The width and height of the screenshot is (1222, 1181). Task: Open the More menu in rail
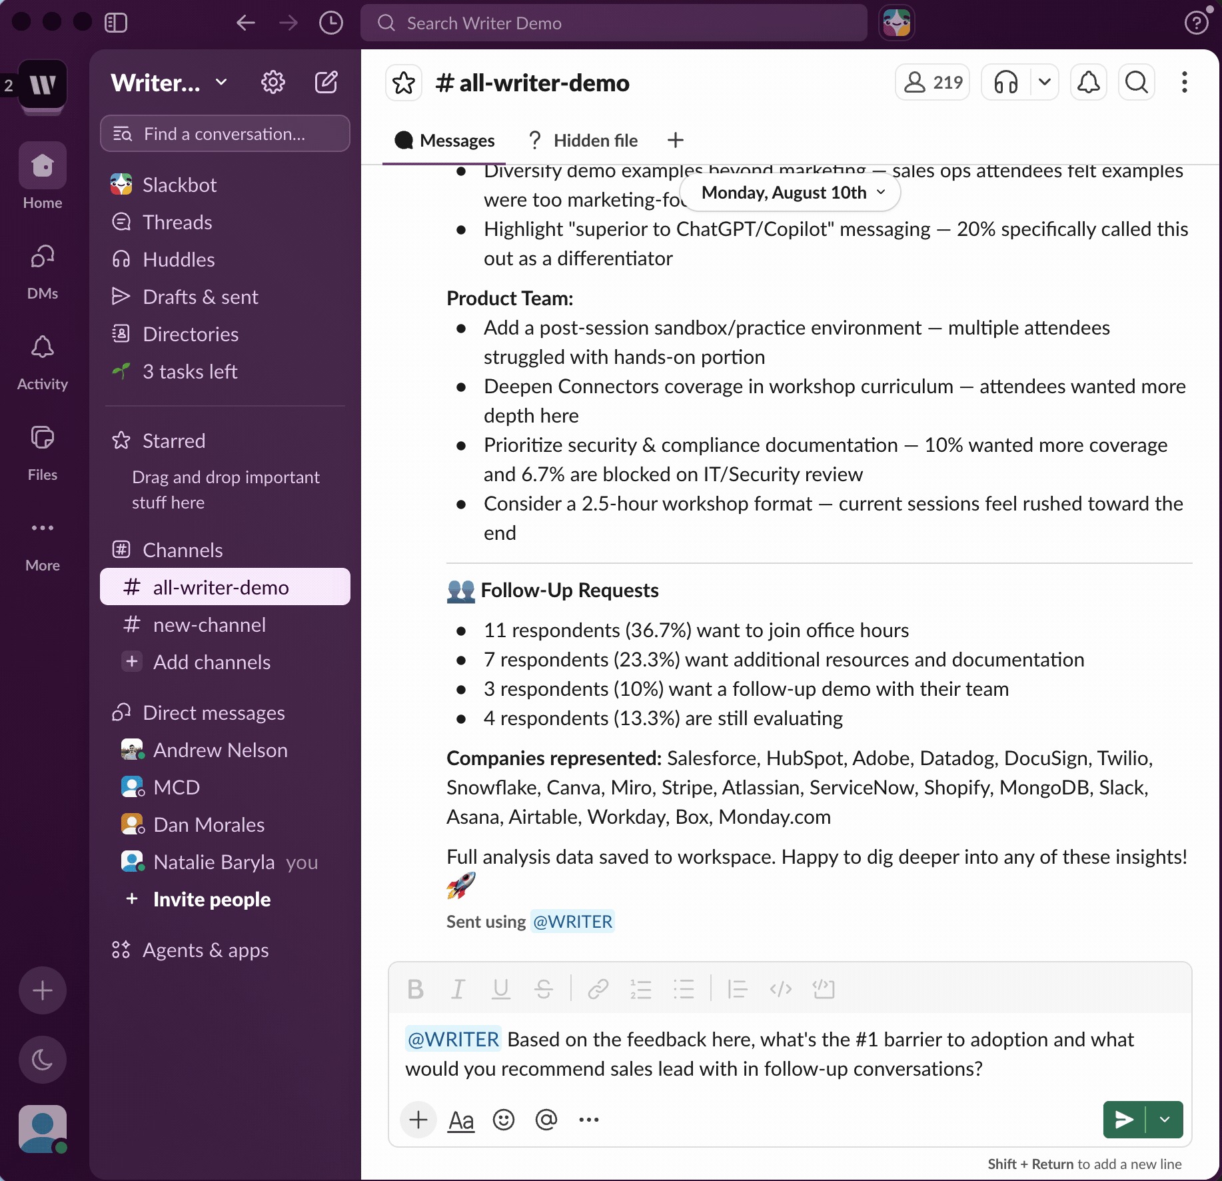tap(43, 544)
